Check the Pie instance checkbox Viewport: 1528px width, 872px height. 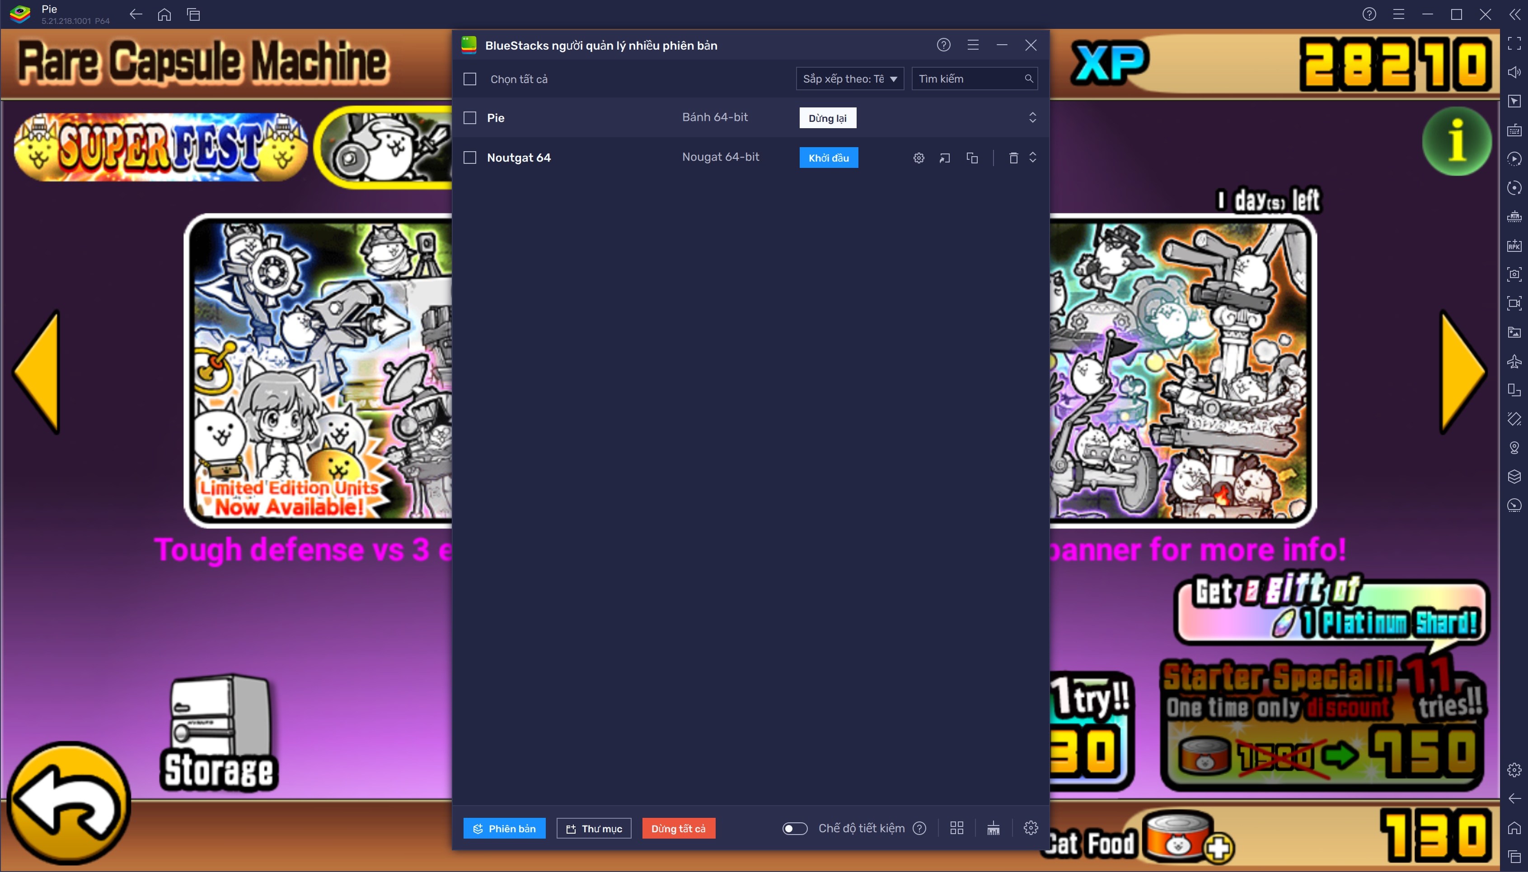(x=470, y=118)
